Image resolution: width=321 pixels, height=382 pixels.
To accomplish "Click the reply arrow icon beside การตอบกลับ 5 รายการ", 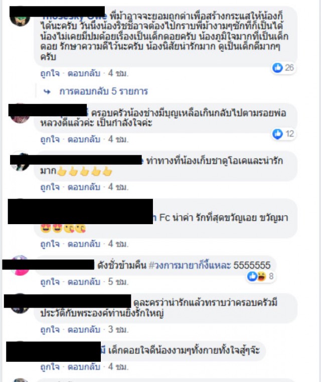I will click(x=47, y=91).
